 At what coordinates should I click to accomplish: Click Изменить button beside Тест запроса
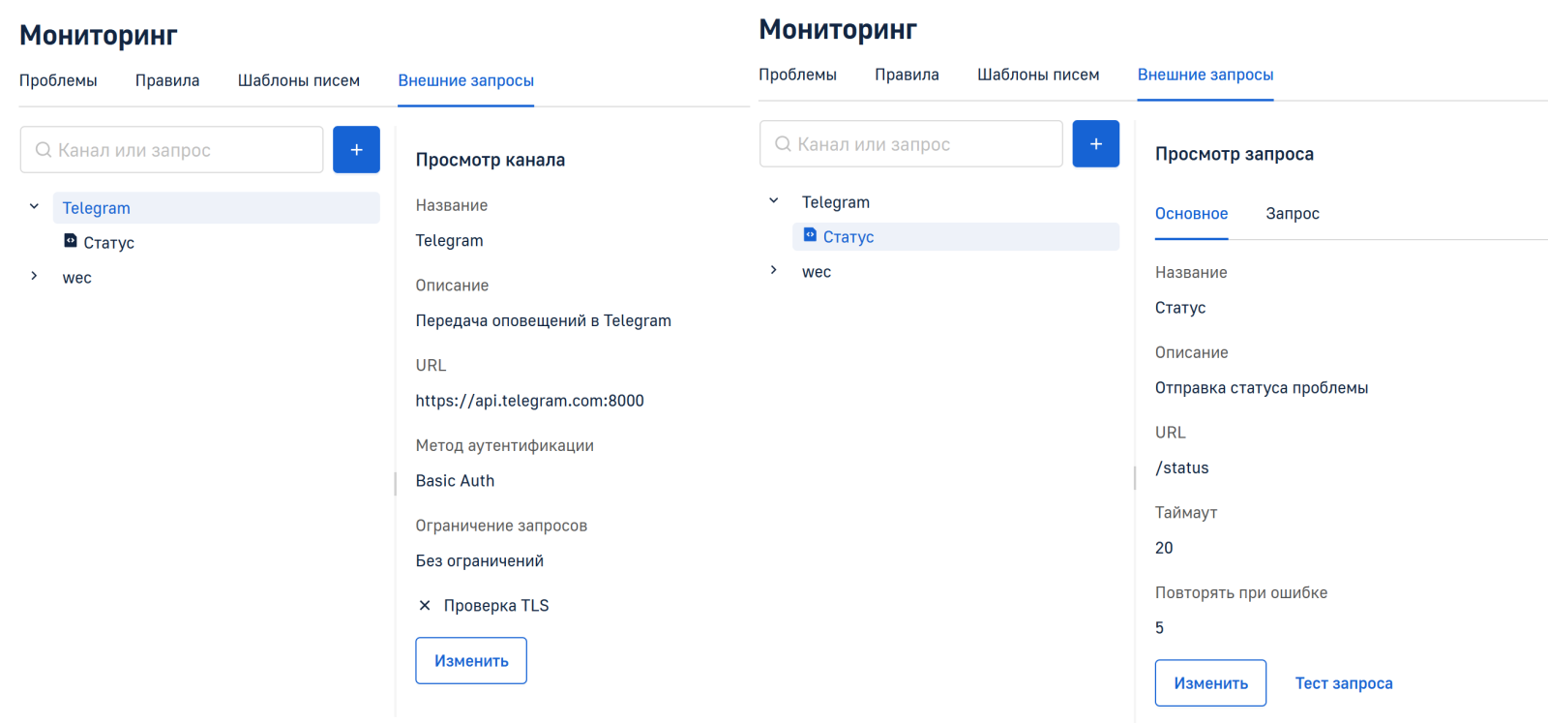coord(1210,683)
